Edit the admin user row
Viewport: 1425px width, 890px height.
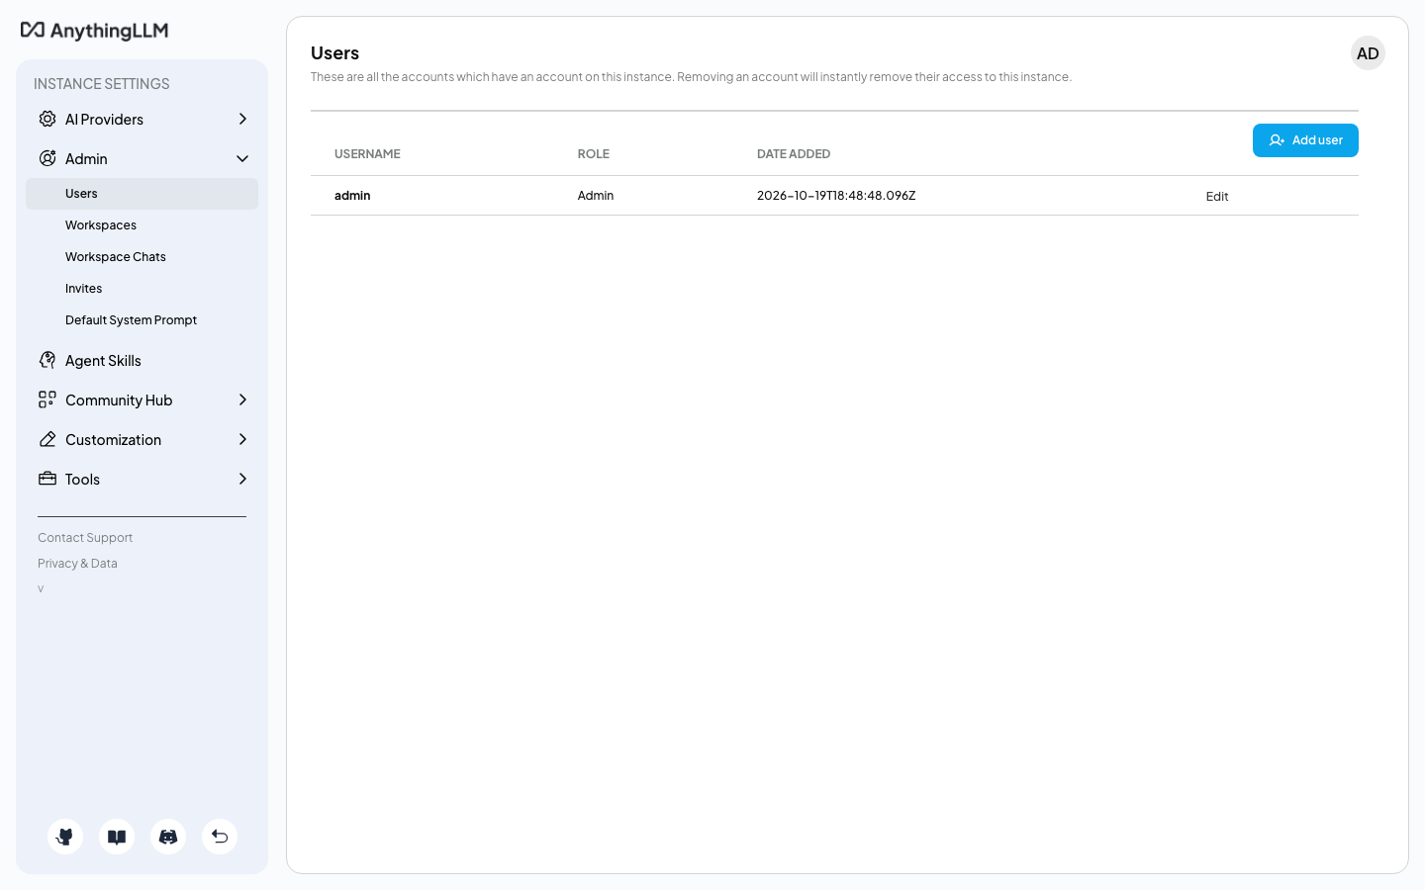click(1217, 197)
